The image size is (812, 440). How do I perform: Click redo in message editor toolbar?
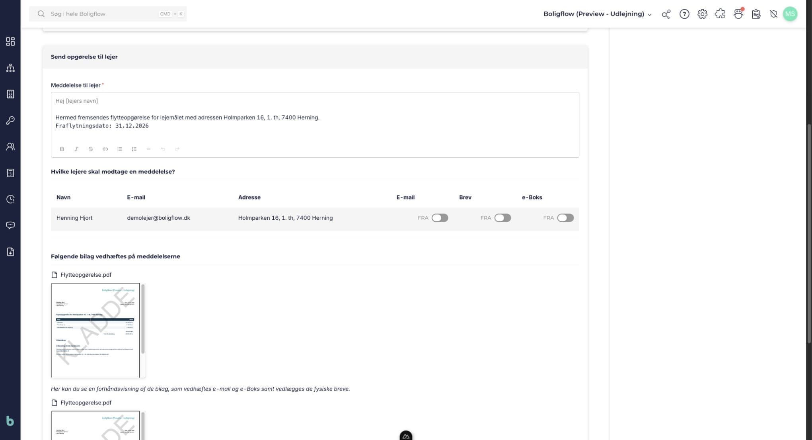pos(177,149)
